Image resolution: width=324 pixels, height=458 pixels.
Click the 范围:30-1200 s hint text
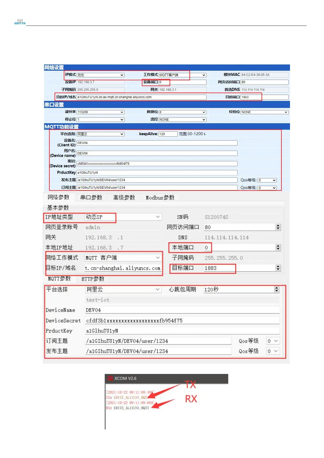[192, 134]
